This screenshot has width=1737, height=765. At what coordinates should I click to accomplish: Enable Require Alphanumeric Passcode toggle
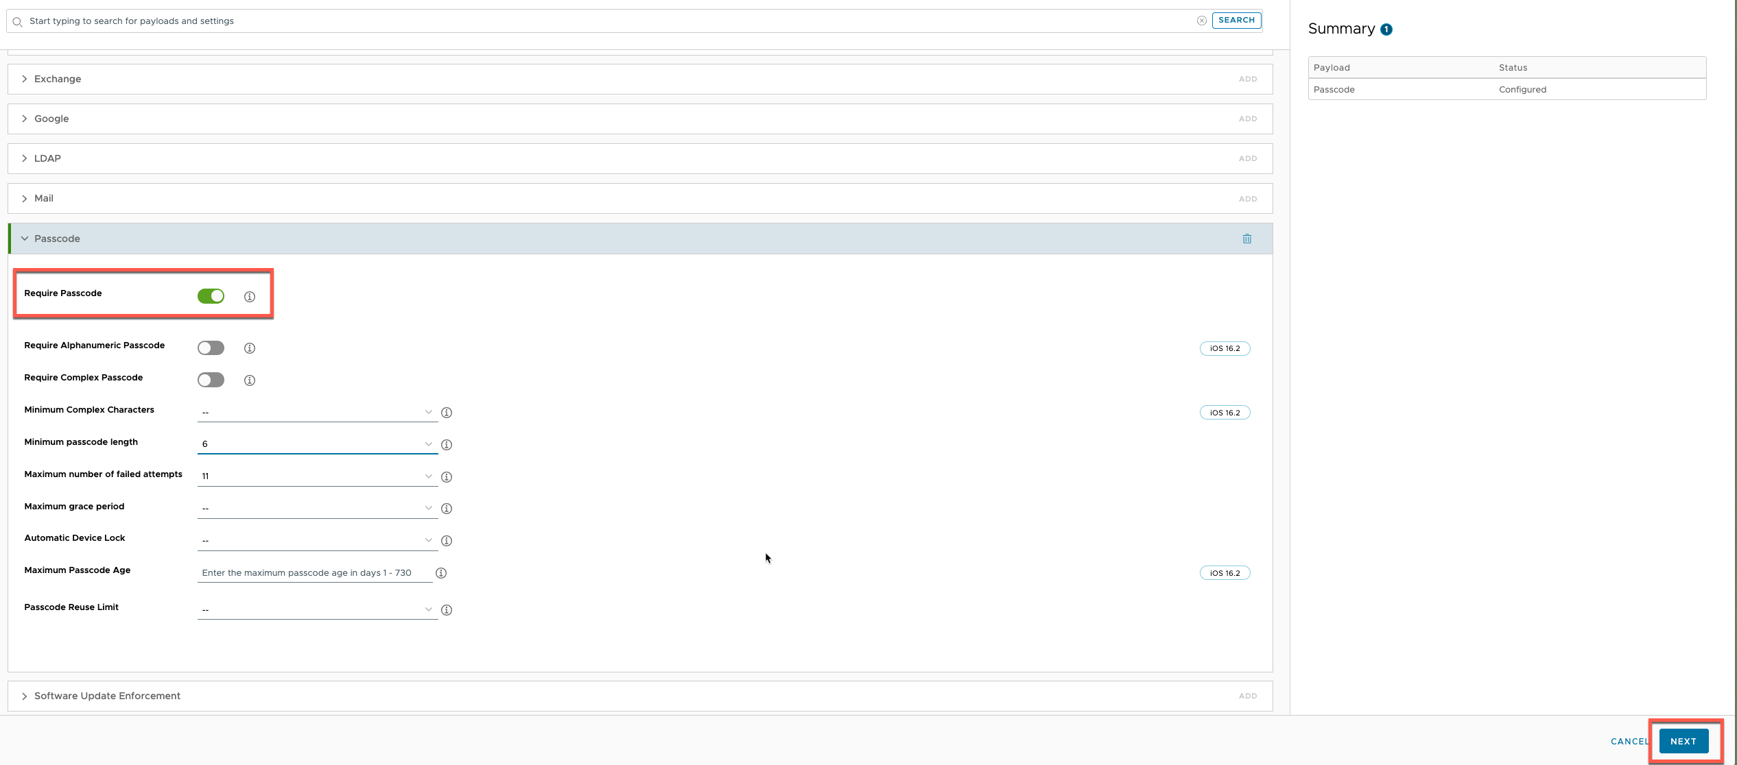point(211,348)
